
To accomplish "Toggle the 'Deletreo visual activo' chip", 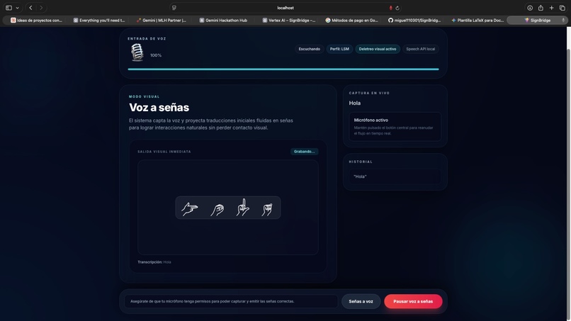I will point(378,49).
